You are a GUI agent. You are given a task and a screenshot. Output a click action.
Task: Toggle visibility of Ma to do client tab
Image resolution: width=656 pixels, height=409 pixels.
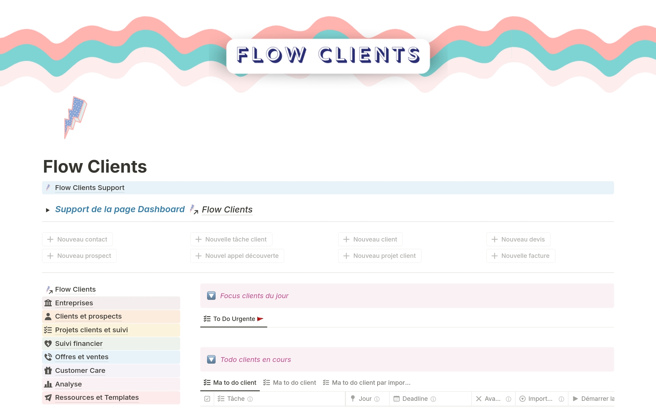[230, 382]
